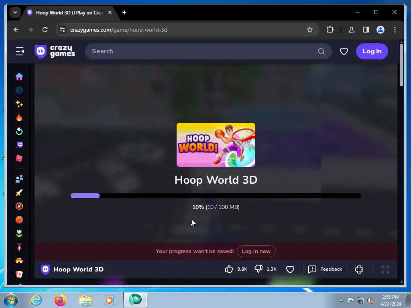Add Hoop World 3D to favorites
This screenshot has width=411, height=308.
coord(290,269)
